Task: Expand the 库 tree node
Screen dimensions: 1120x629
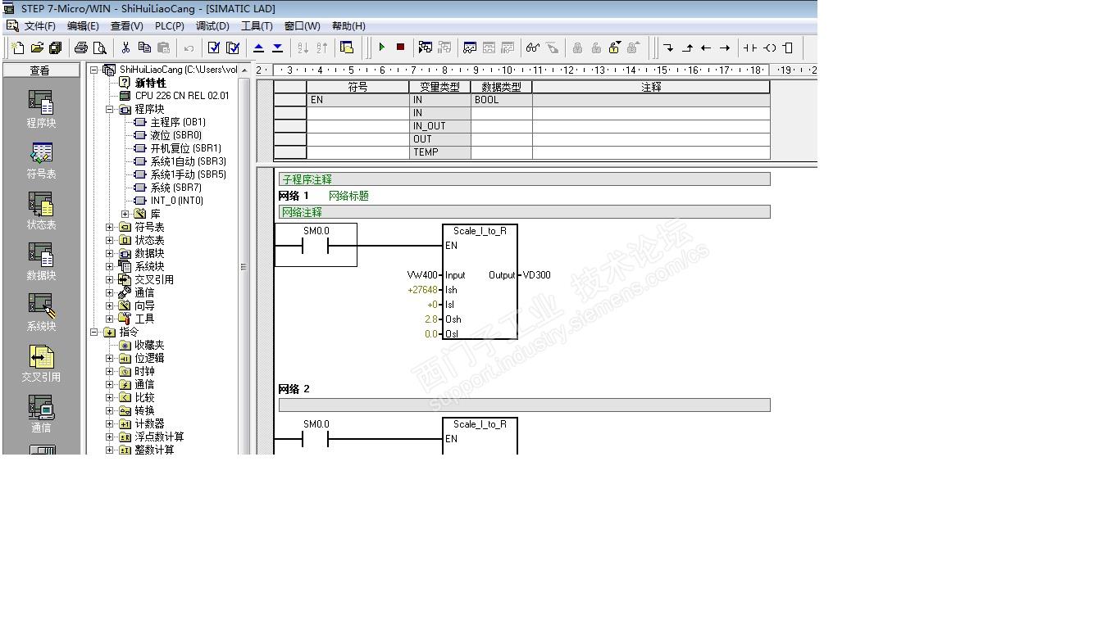Action: (x=125, y=214)
